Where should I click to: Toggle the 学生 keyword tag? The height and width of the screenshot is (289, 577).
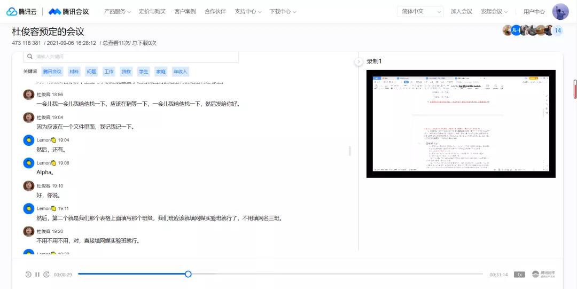pyautogui.click(x=144, y=72)
